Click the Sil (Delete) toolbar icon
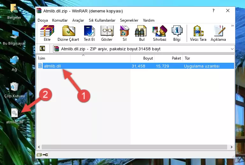The height and width of the screenshot is (165, 245). pos(125,33)
